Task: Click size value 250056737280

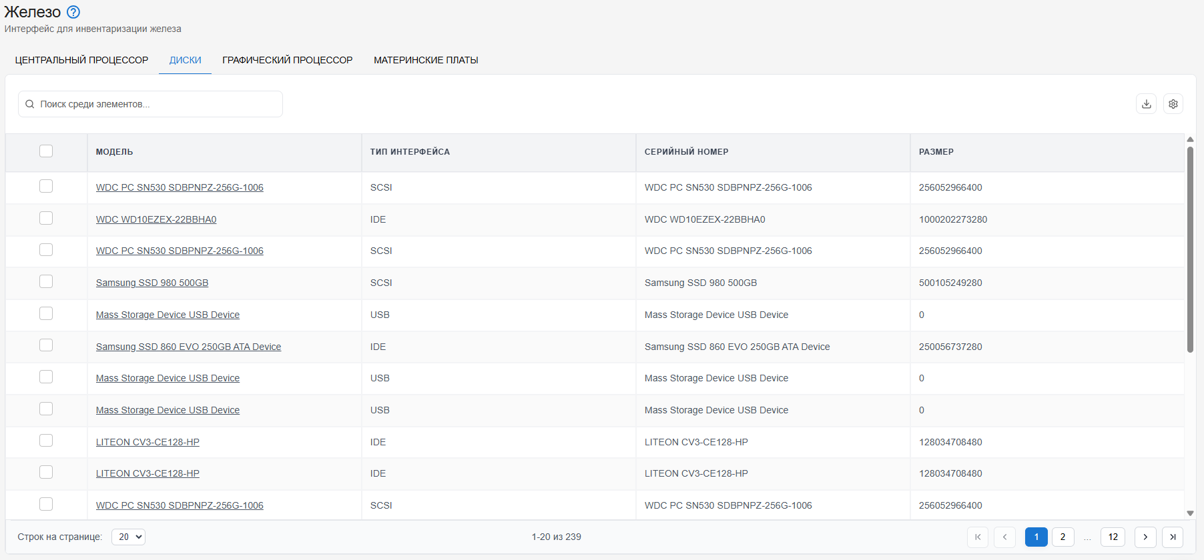Action: tap(950, 347)
